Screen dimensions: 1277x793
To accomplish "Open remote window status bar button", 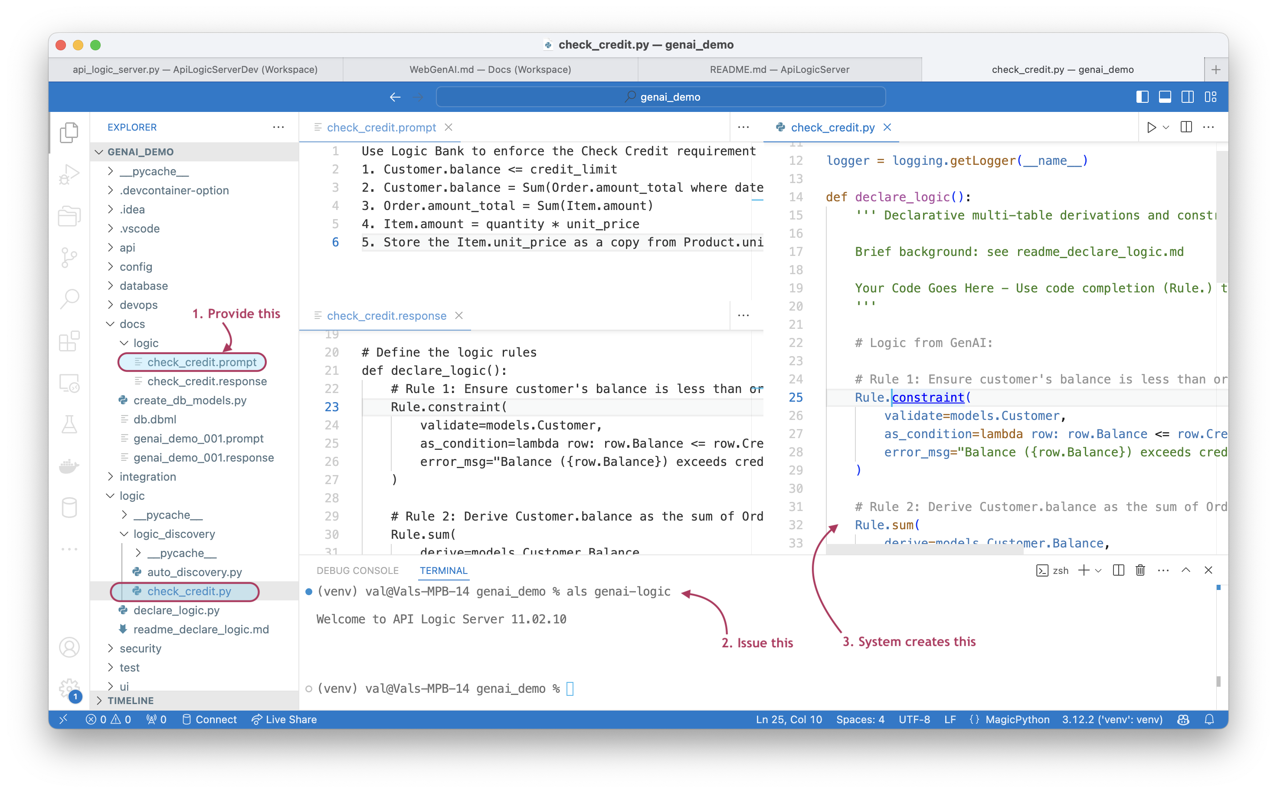I will (63, 720).
